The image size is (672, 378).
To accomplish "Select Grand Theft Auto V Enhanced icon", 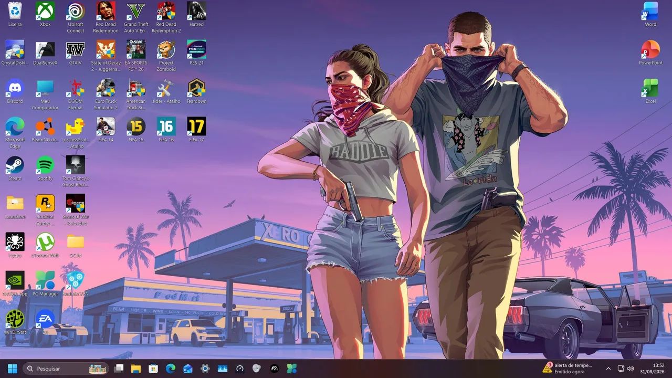I will tap(136, 17).
